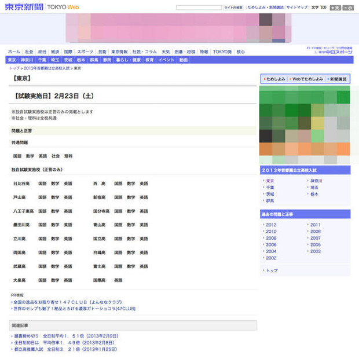
Task: Open 2009 past exams link
Action: tap(316, 232)
